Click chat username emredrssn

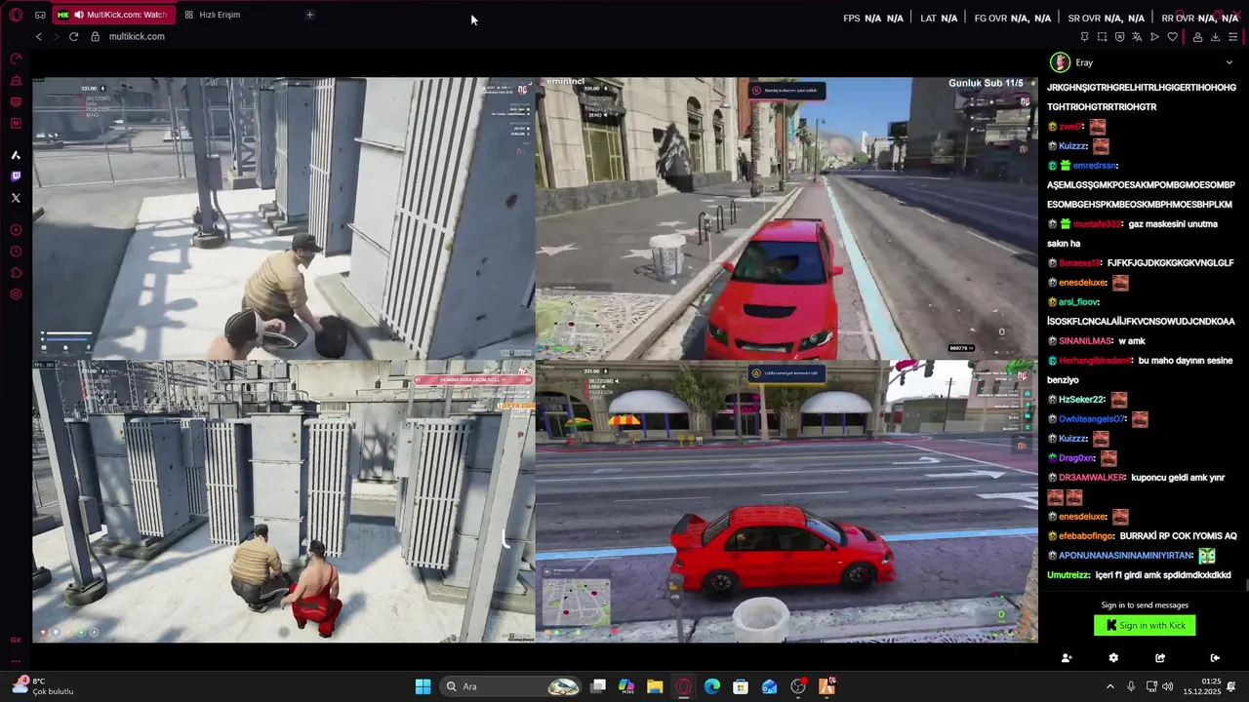click(x=1095, y=166)
